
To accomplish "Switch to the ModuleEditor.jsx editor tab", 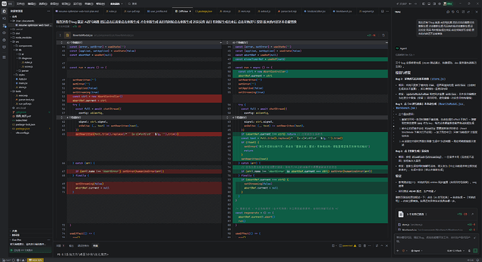I will 315,11.
